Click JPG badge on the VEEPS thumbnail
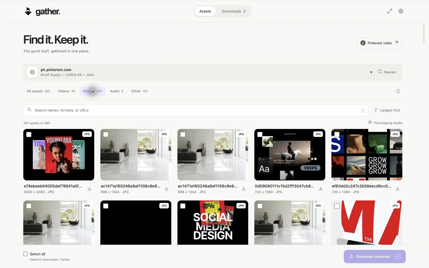The width and height of the screenshot is (429, 268). pyautogui.click(x=318, y=134)
